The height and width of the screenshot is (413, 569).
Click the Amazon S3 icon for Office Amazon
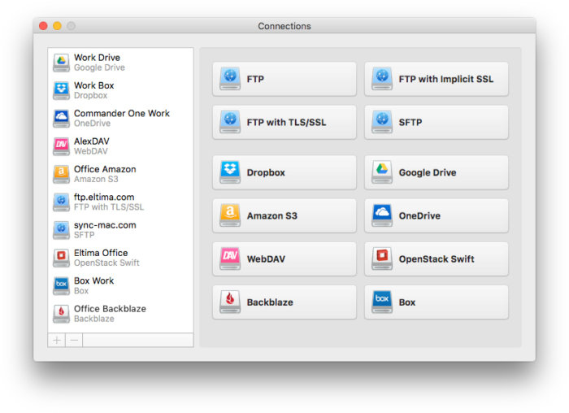tap(61, 174)
